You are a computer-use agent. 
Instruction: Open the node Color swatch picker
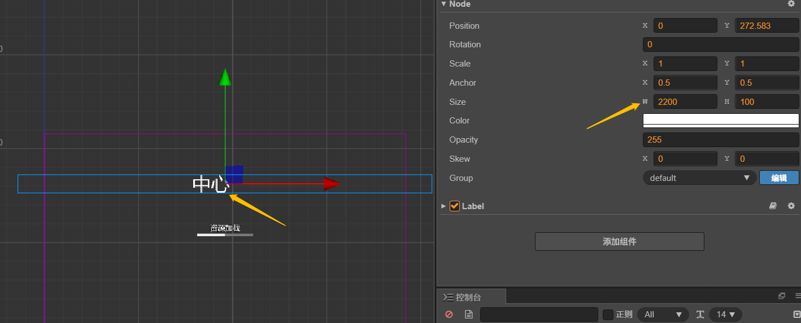[721, 121]
